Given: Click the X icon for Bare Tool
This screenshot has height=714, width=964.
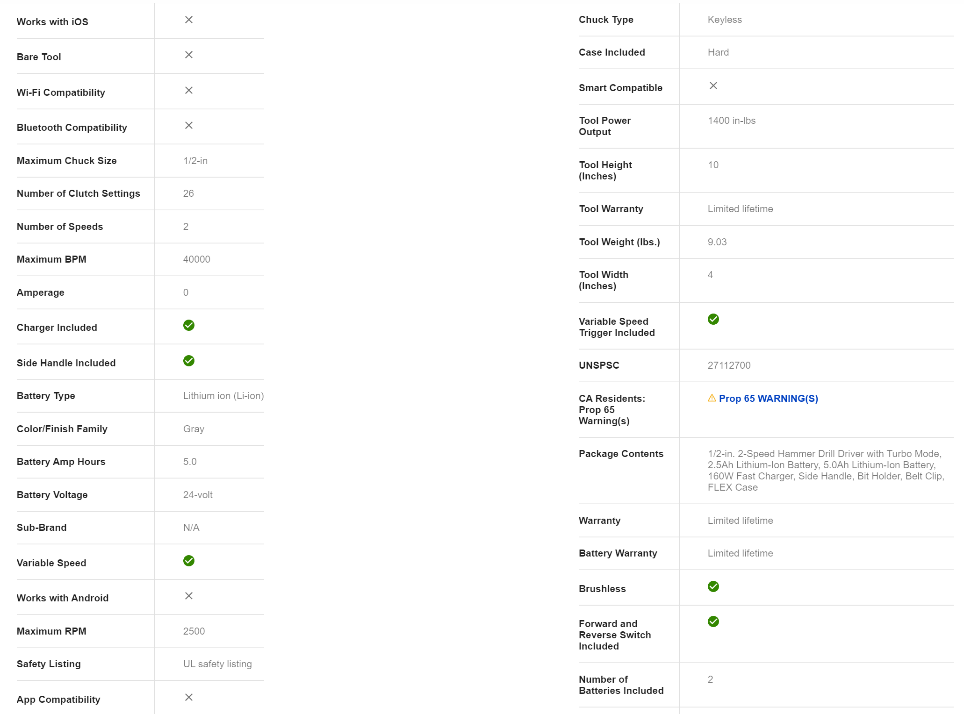Looking at the screenshot, I should click(x=189, y=55).
